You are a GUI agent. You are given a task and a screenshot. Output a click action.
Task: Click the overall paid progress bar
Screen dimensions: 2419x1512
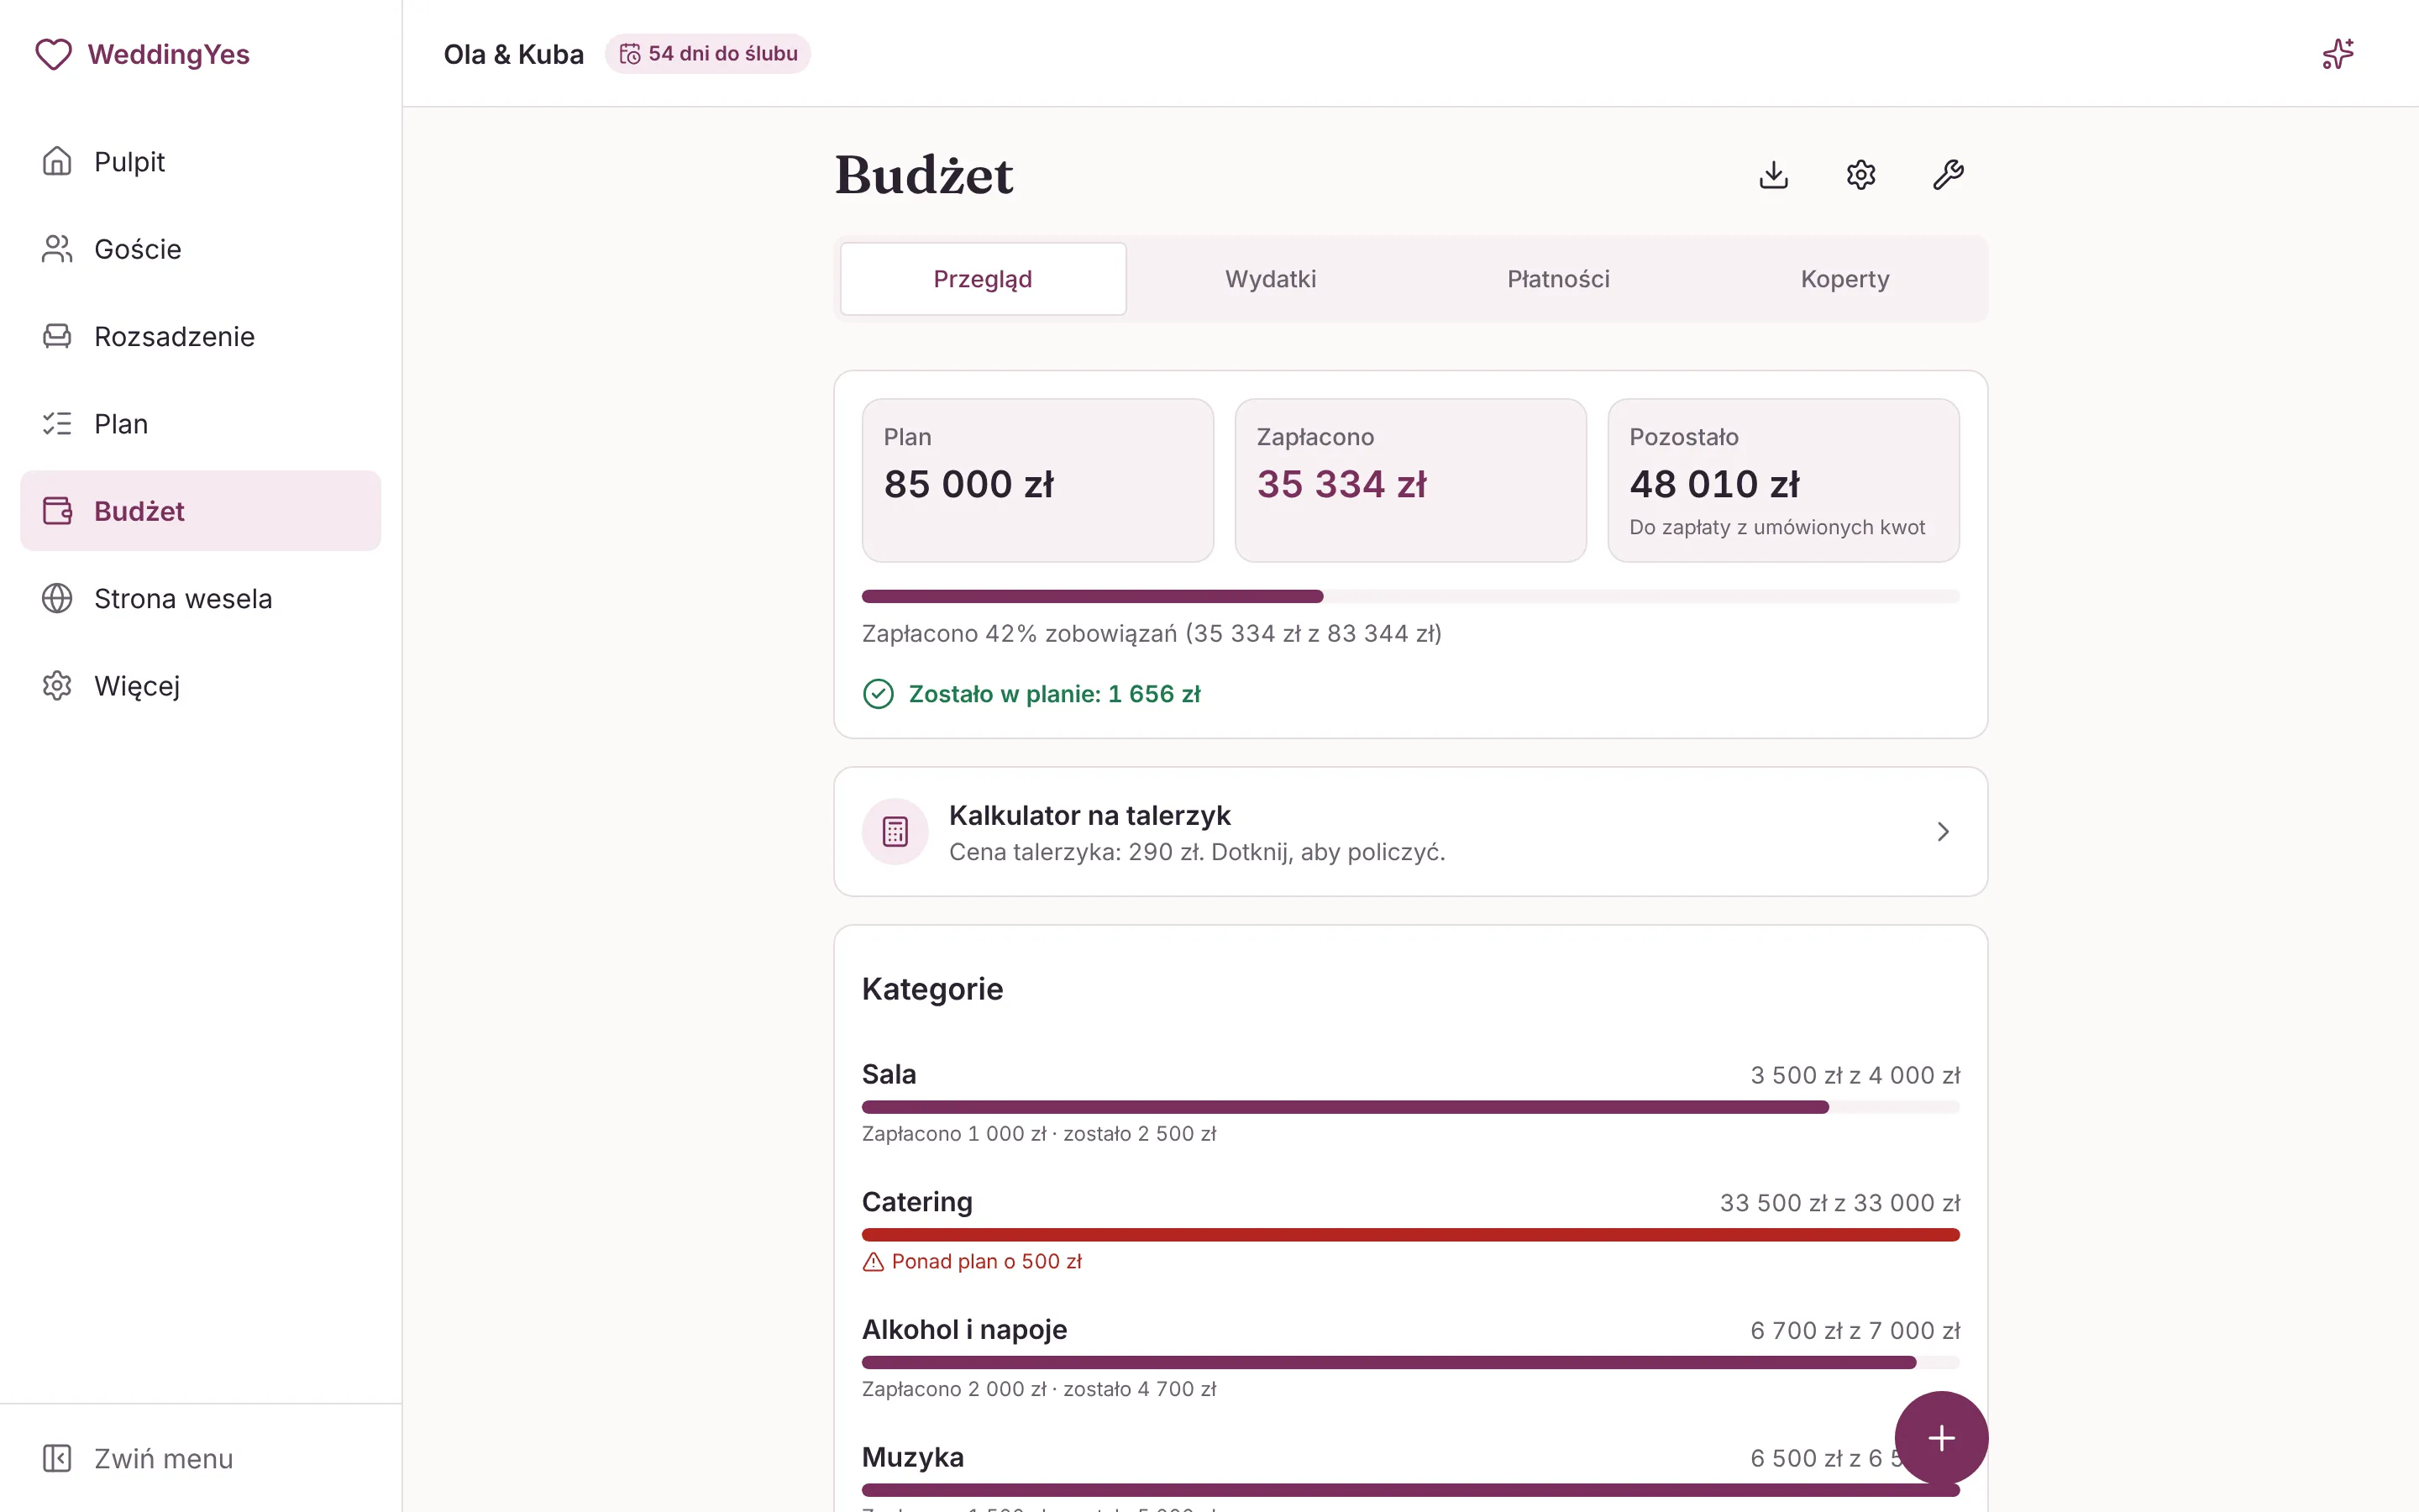pos(1410,596)
